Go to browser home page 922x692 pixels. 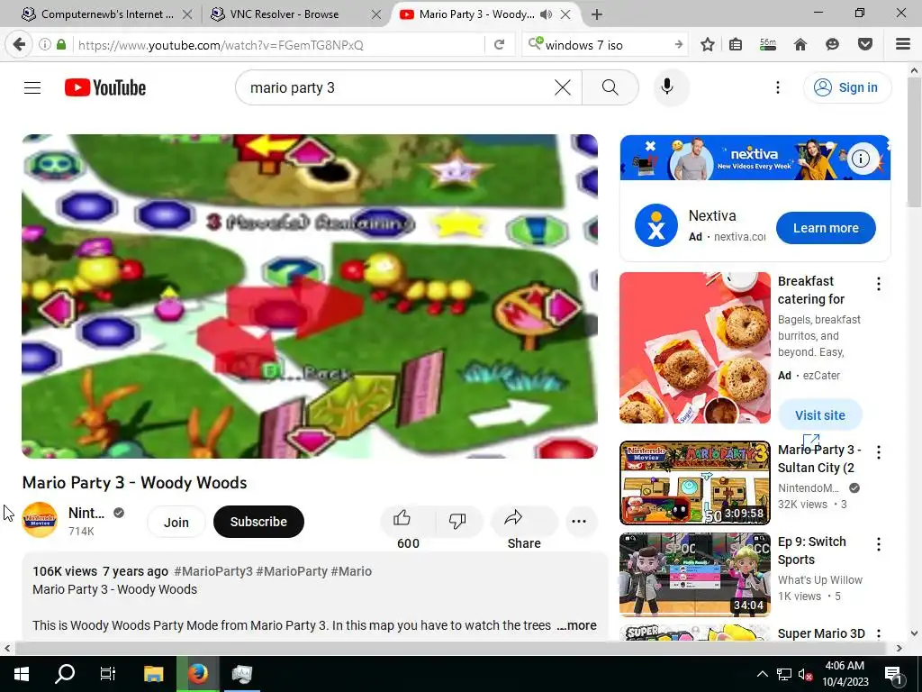[800, 45]
